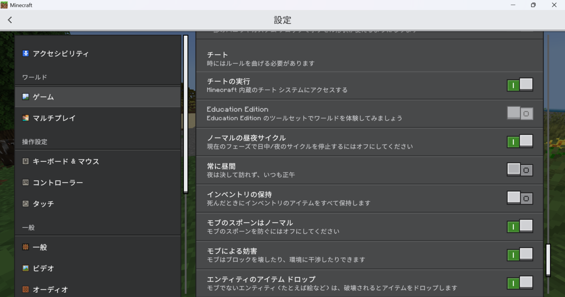This screenshot has height=297, width=565.
Task: Open the マルチプレイ settings tab
Action: coord(98,118)
